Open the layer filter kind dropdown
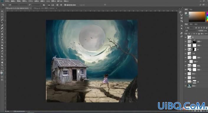 coord(189,28)
